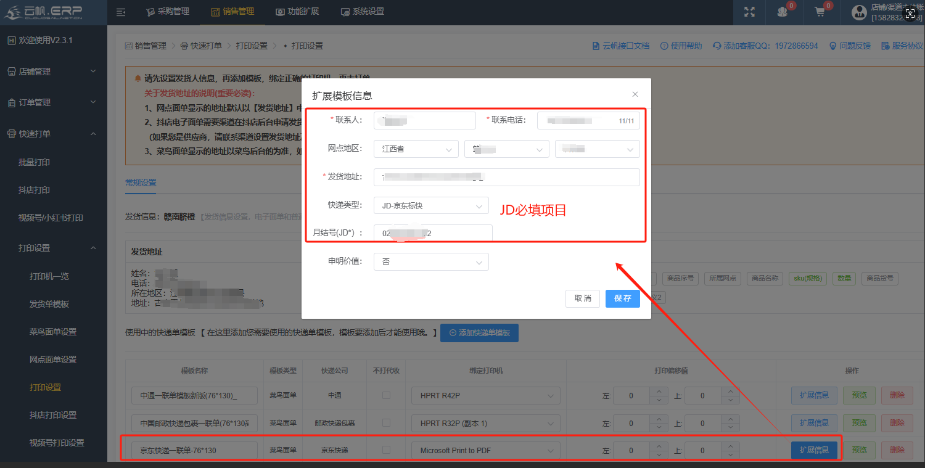
Task: Open 使用帮助 help link
Action: pos(681,46)
